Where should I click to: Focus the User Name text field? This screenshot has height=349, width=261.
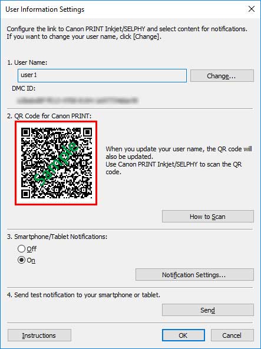tap(102, 76)
